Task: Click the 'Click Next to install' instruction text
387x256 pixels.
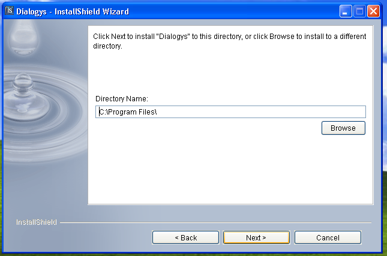Action: pos(230,41)
